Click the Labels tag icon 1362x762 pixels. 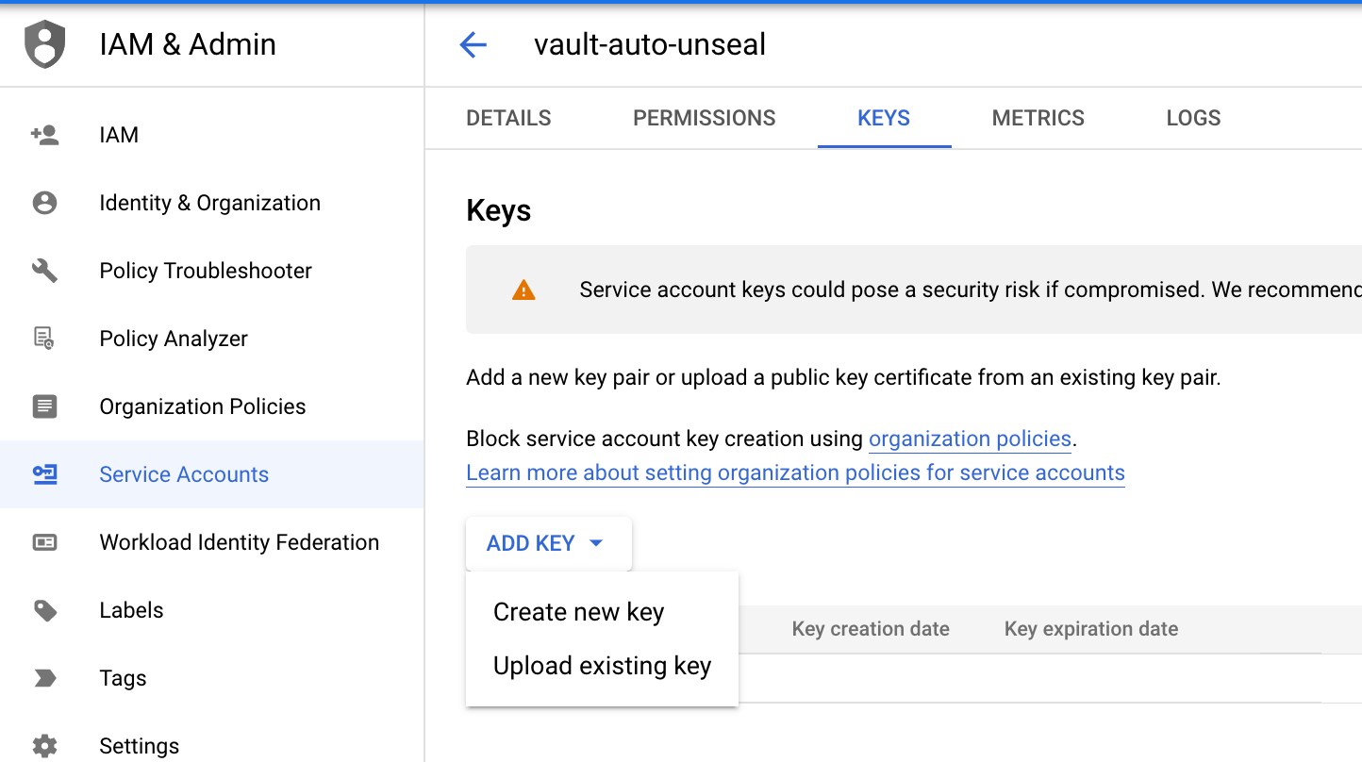[44, 610]
